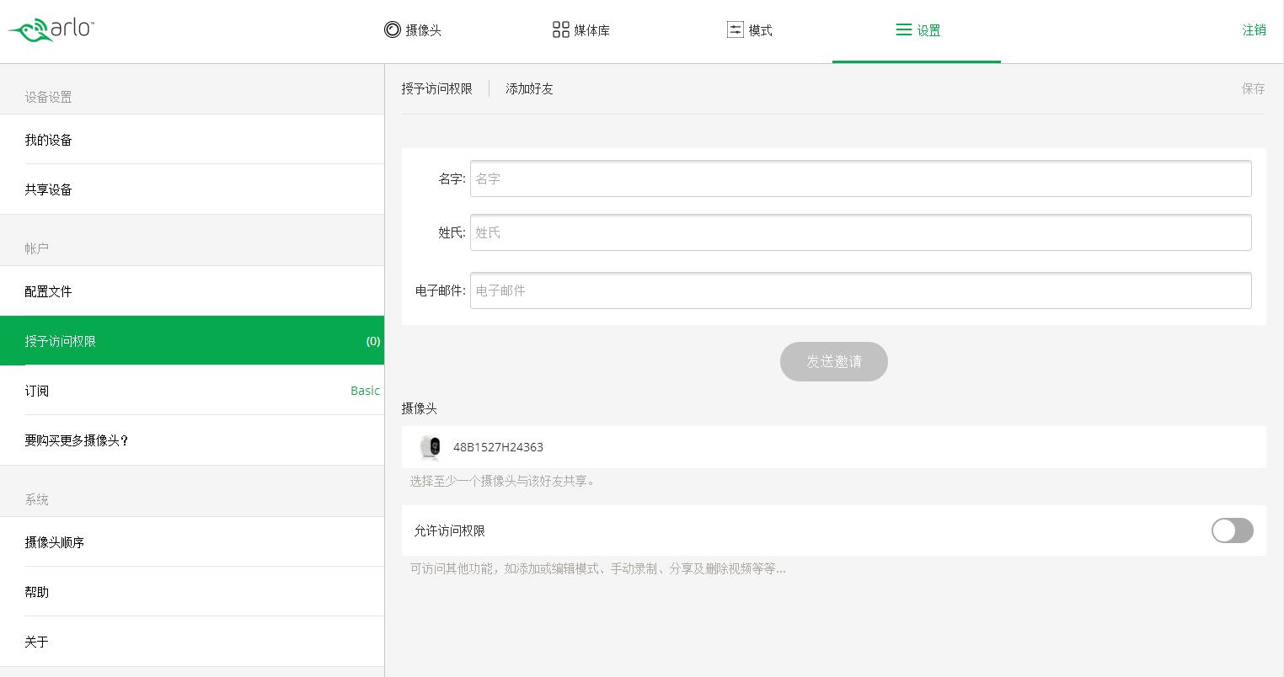Click the Basic subscription label
The image size is (1284, 677).
pyautogui.click(x=365, y=391)
